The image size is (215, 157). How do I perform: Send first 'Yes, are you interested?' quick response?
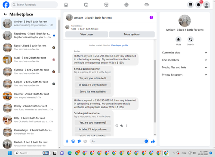point(93,78)
